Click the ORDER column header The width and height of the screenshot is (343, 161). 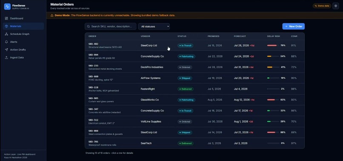tap(92, 36)
